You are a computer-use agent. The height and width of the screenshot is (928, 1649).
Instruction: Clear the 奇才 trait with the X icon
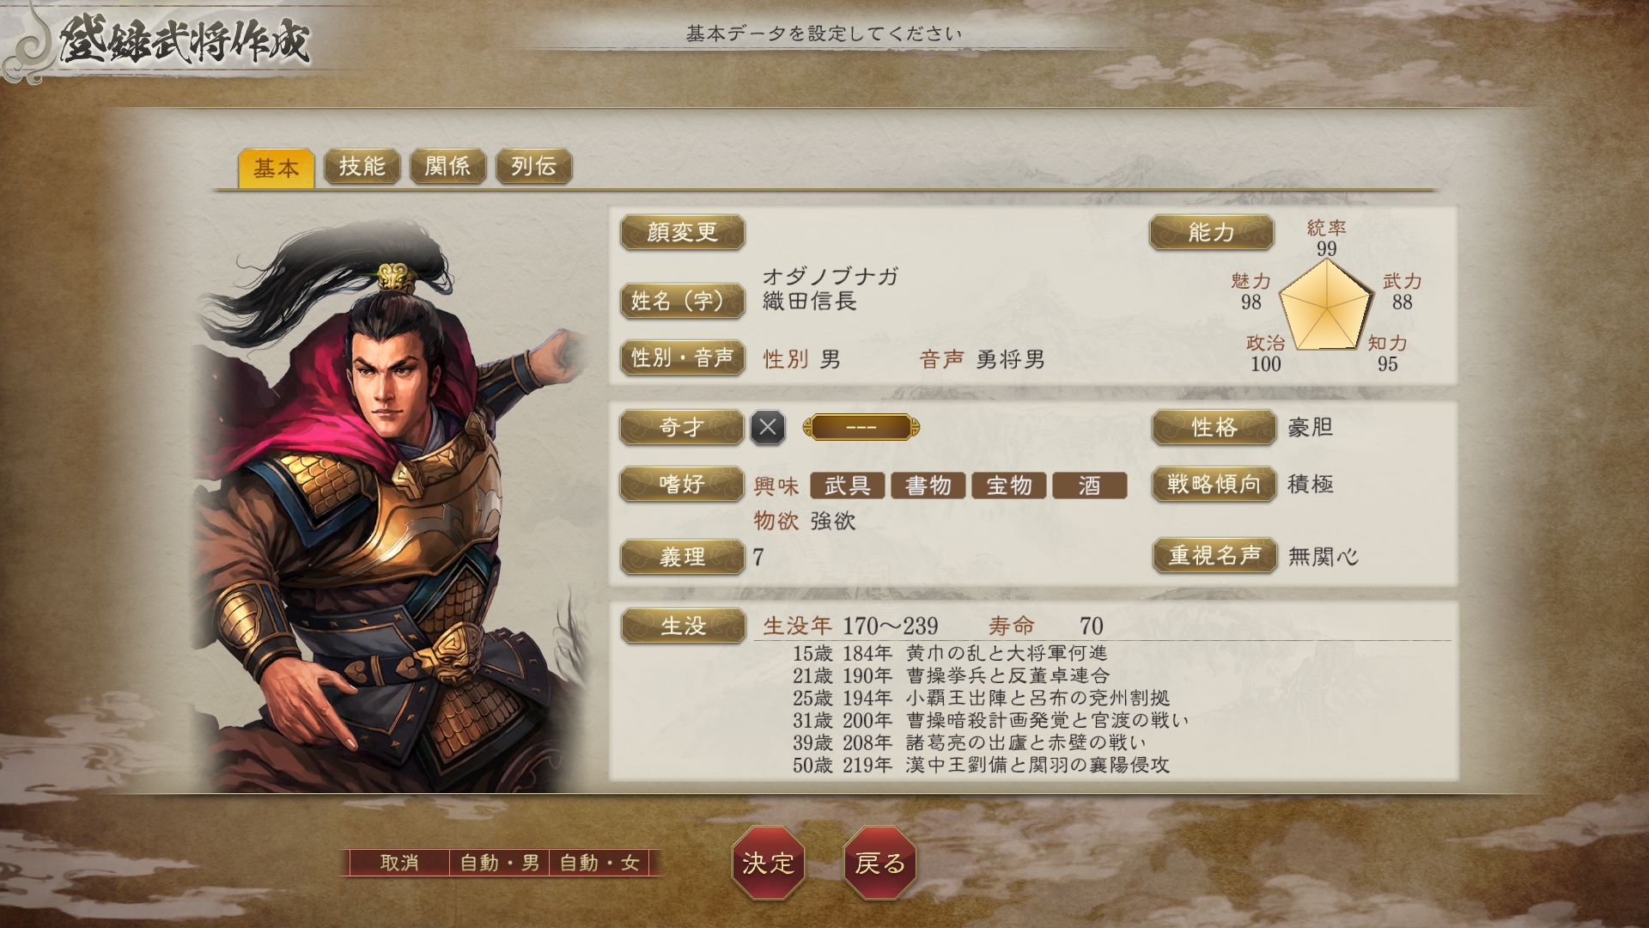tap(768, 427)
